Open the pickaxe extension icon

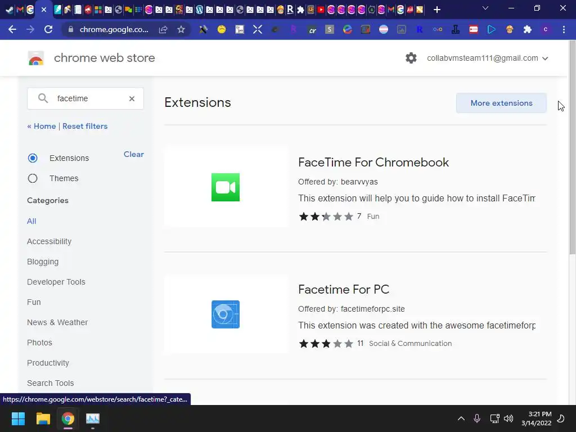coord(203,29)
